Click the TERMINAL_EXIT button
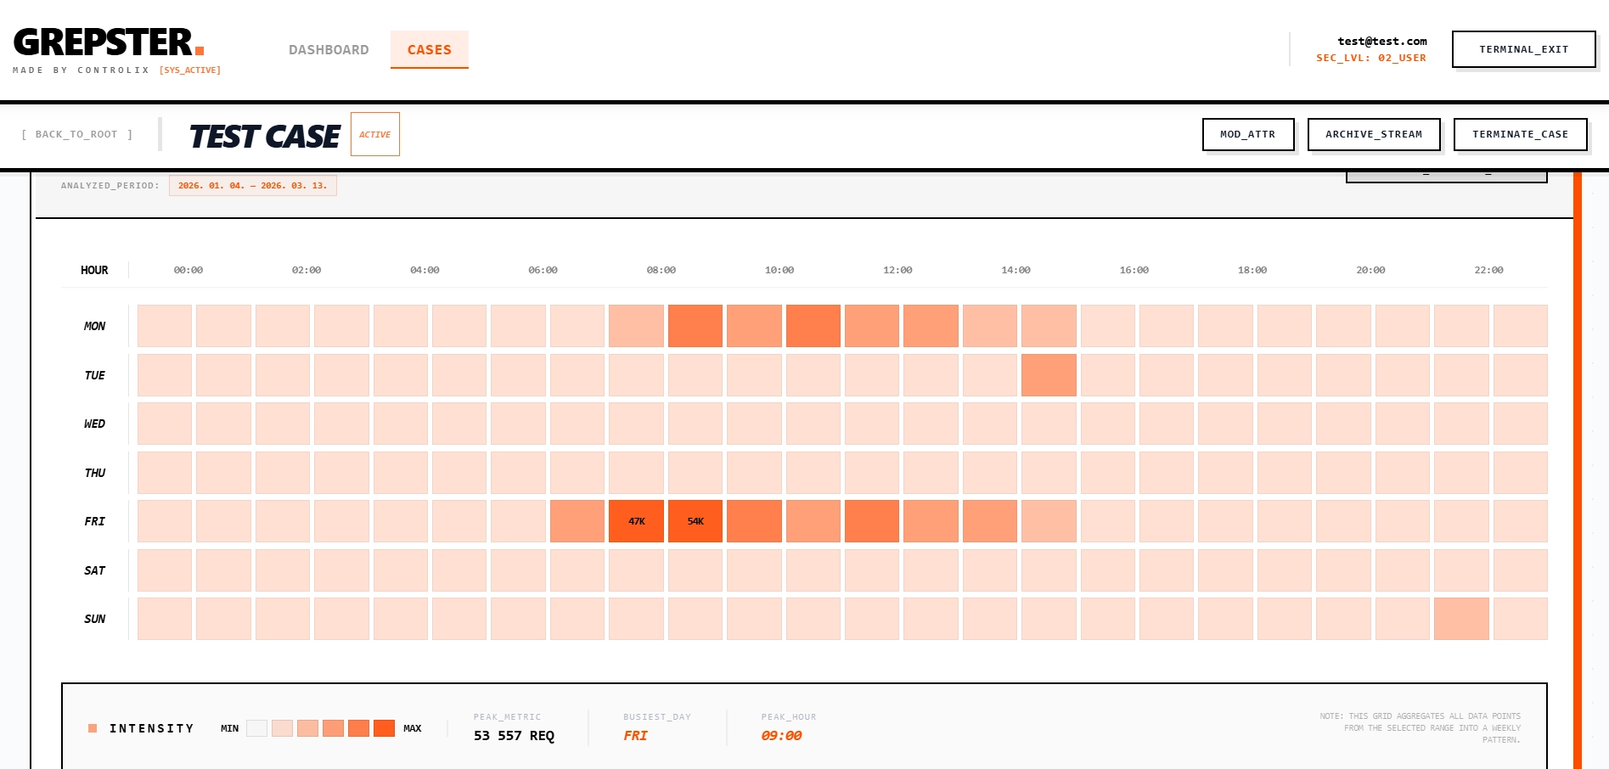The width and height of the screenshot is (1609, 769). point(1523,49)
